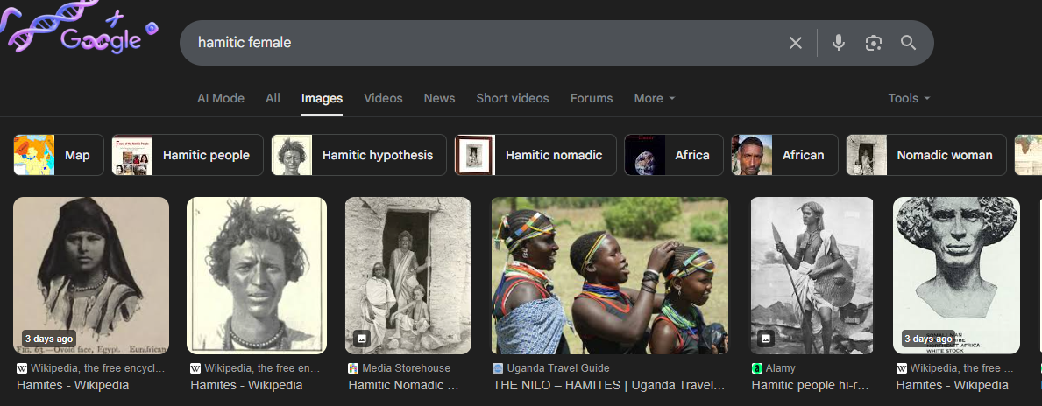Clear the search box text
The width and height of the screenshot is (1042, 406).
796,43
